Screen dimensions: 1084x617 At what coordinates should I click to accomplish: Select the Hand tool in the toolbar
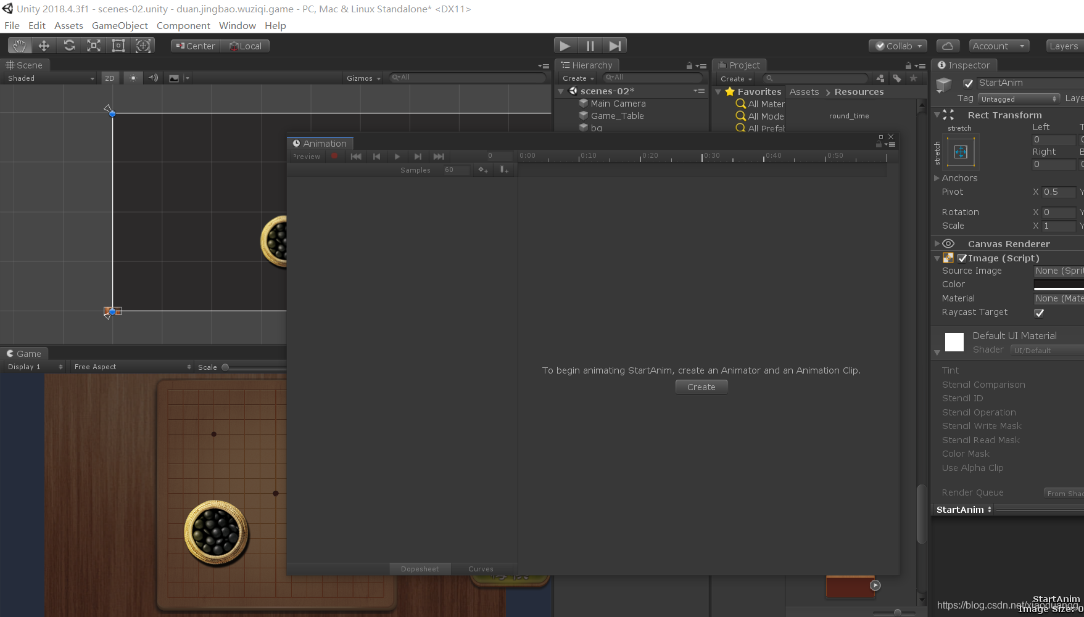[x=19, y=46]
